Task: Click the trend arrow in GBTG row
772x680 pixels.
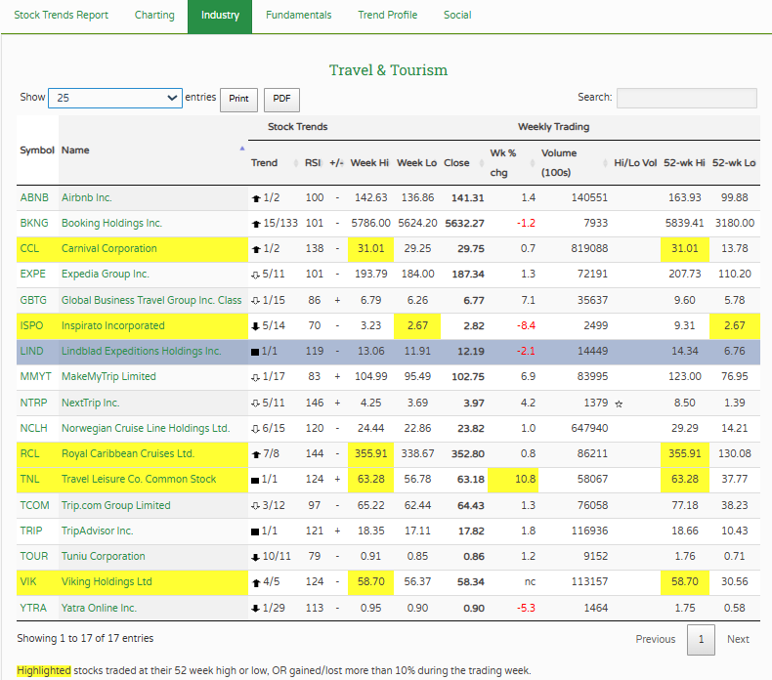Action: point(255,301)
